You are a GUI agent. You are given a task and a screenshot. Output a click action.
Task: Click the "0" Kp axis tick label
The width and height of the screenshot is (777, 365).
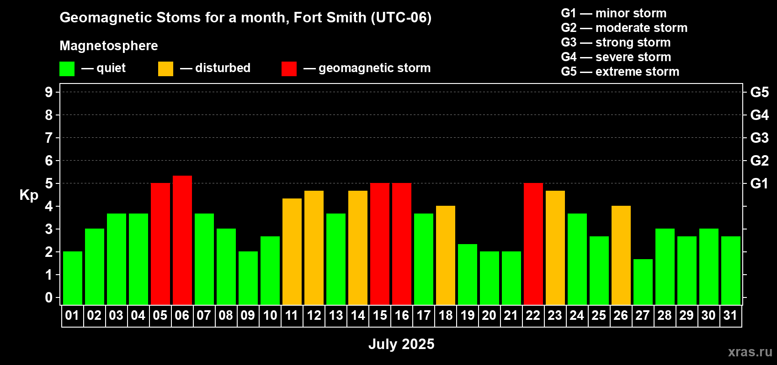click(x=49, y=297)
